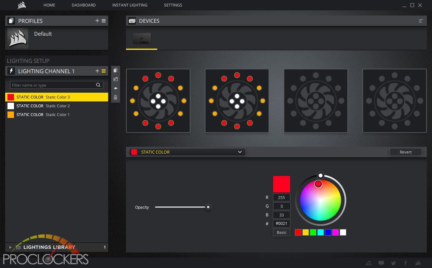Click the import effect icon beside lighting list

[x=115, y=79]
